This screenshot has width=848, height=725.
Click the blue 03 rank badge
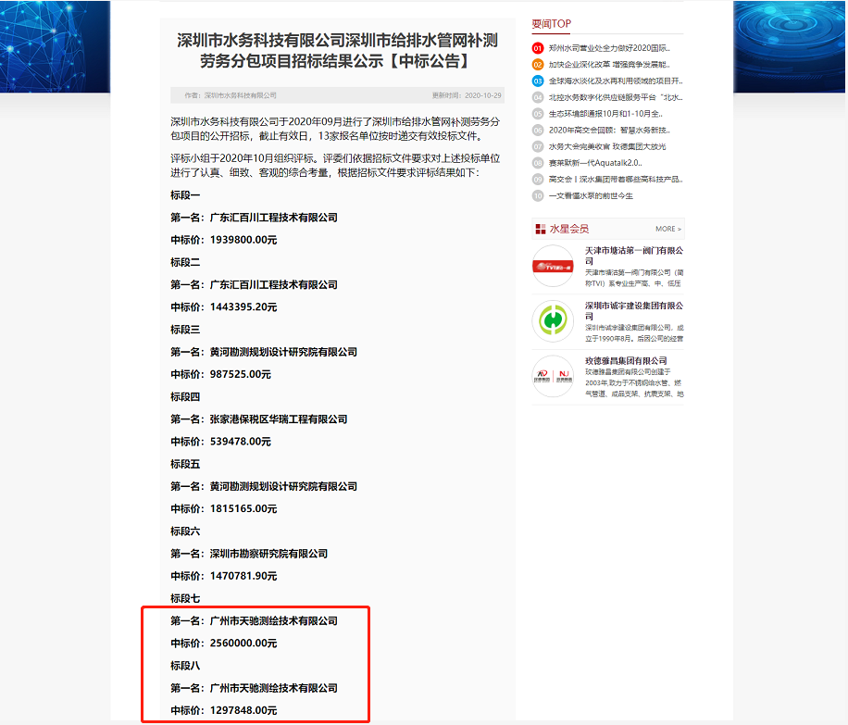(x=538, y=81)
